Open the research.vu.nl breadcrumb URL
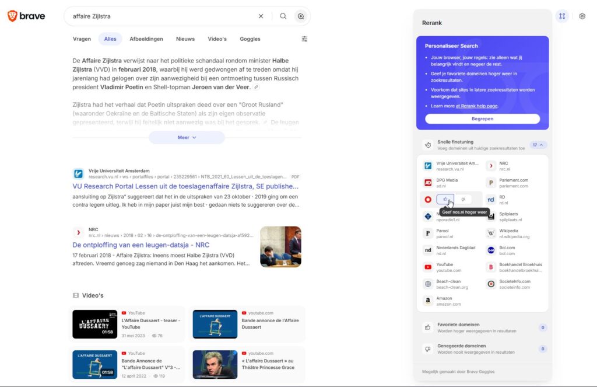This screenshot has height=387, width=597. pyautogui.click(x=188, y=177)
